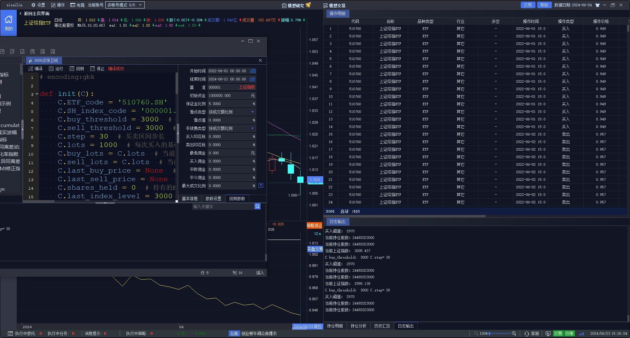630x338 pixels.
Task: Switch to the 参数设置 tab
Action: pos(213,199)
